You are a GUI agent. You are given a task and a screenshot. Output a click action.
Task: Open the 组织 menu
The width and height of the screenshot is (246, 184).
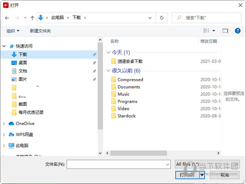point(13,31)
